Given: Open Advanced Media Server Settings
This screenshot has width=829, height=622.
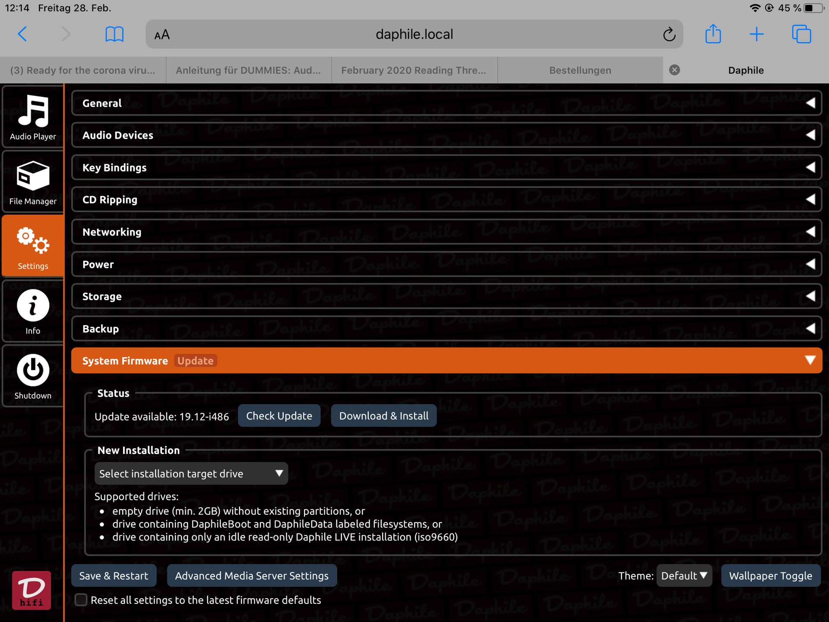Looking at the screenshot, I should (x=252, y=576).
